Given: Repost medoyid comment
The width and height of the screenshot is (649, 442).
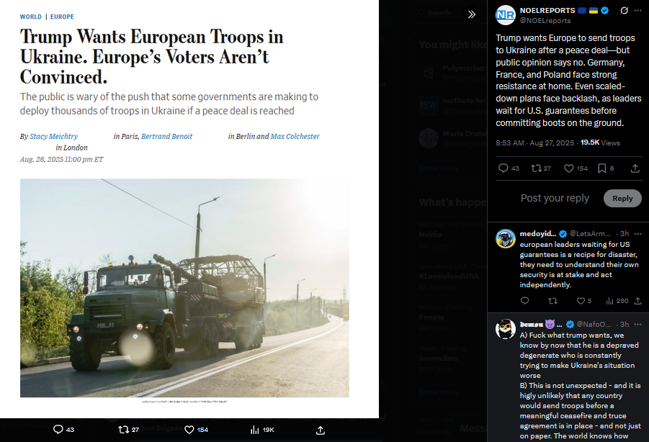Looking at the screenshot, I should (x=552, y=301).
